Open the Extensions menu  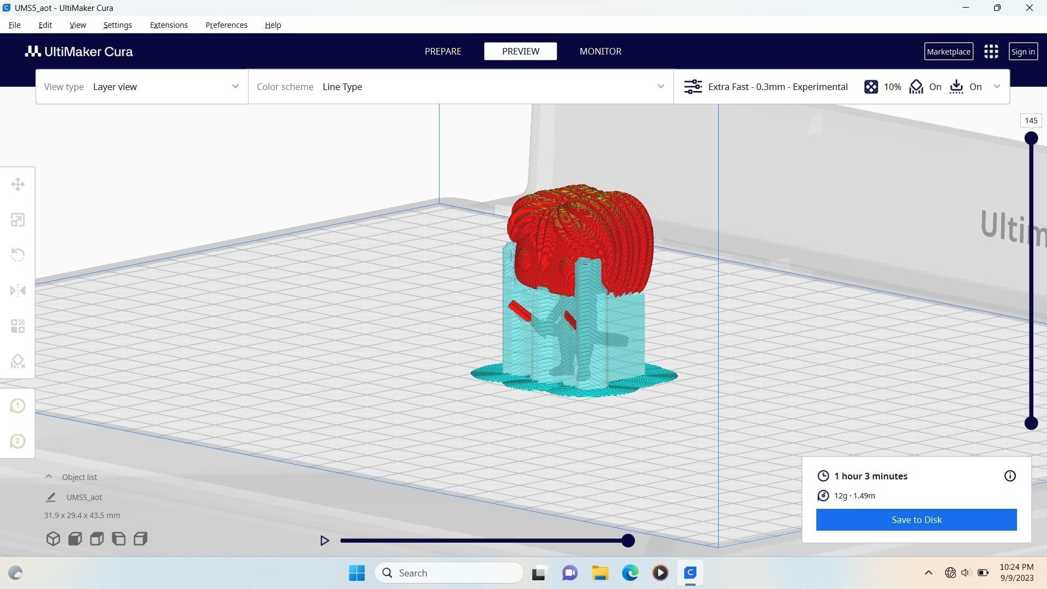click(169, 25)
